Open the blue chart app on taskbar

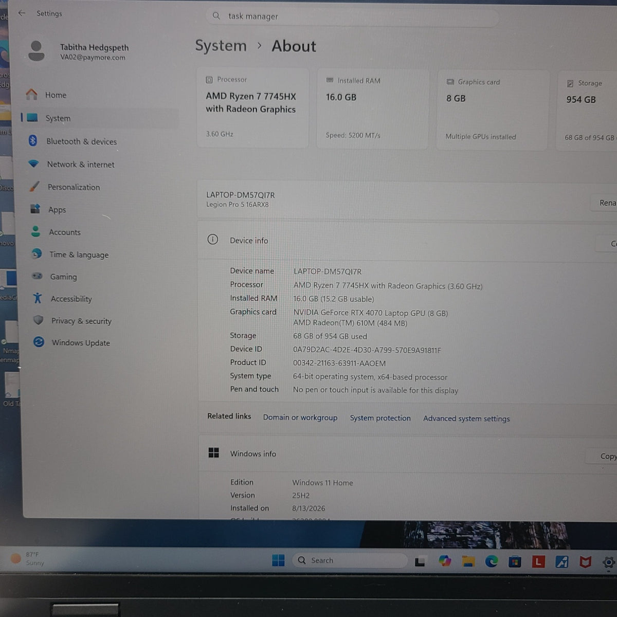tap(561, 562)
